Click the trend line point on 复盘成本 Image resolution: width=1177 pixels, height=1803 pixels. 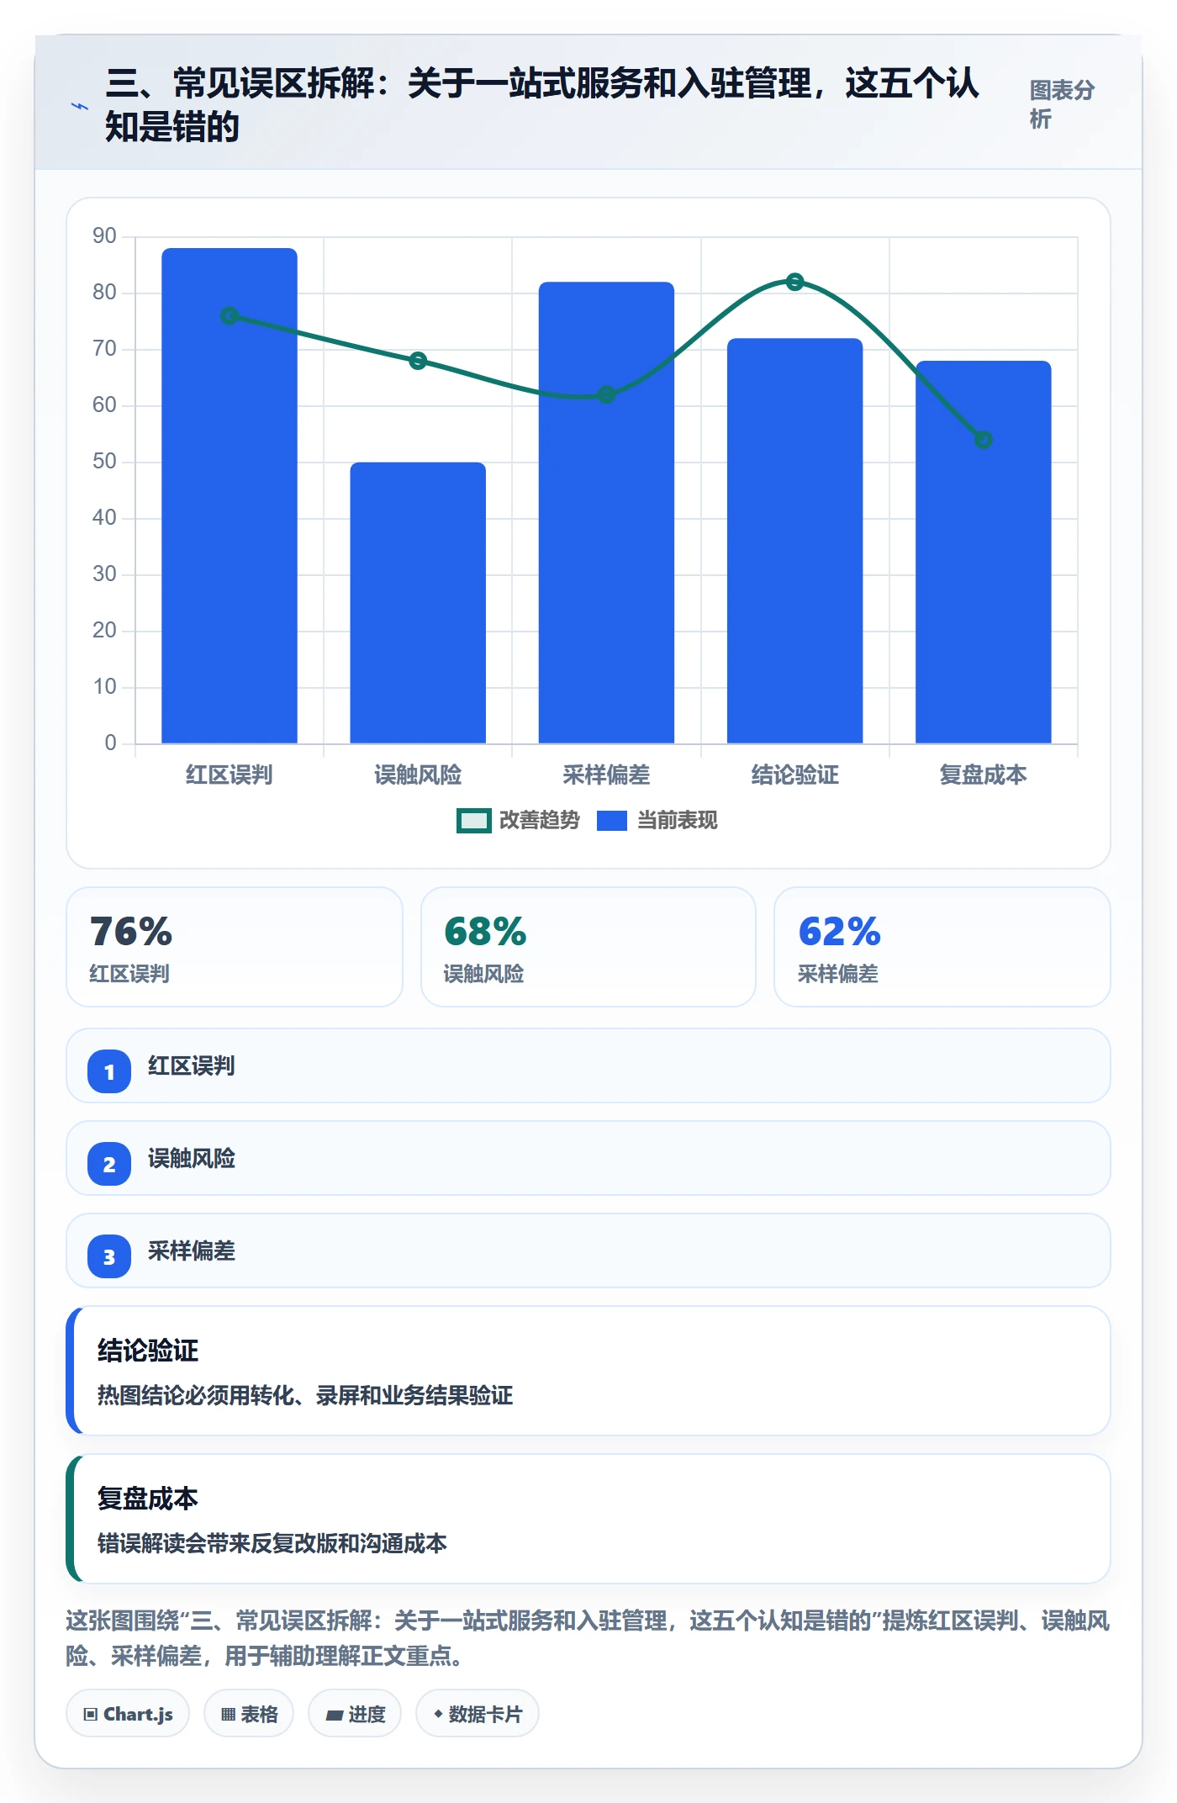(983, 440)
